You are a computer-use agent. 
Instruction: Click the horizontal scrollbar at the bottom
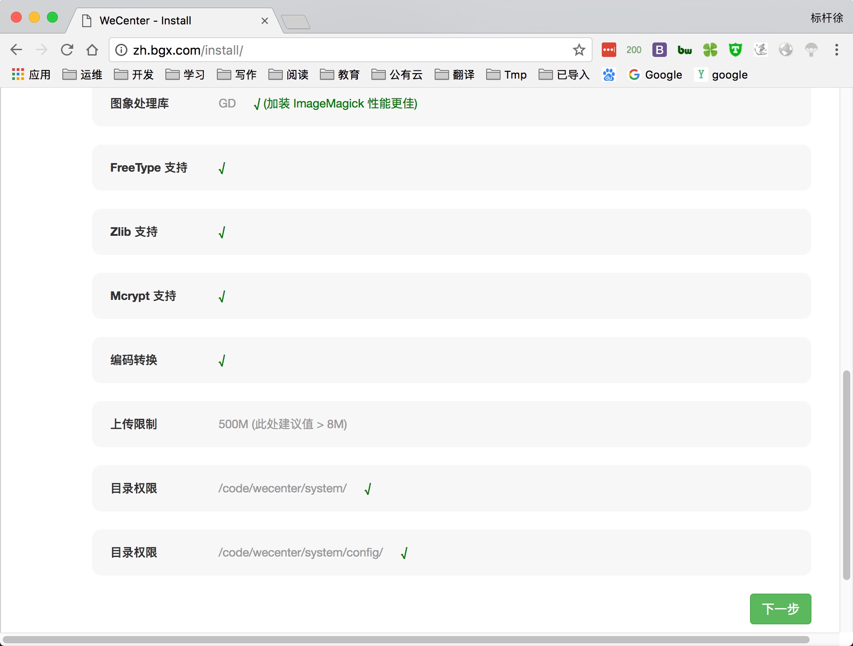click(406, 640)
